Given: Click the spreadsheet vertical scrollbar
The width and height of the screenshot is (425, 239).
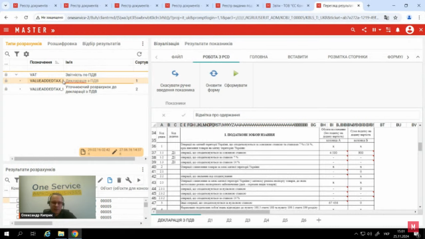Looking at the screenshot, I should [420, 165].
